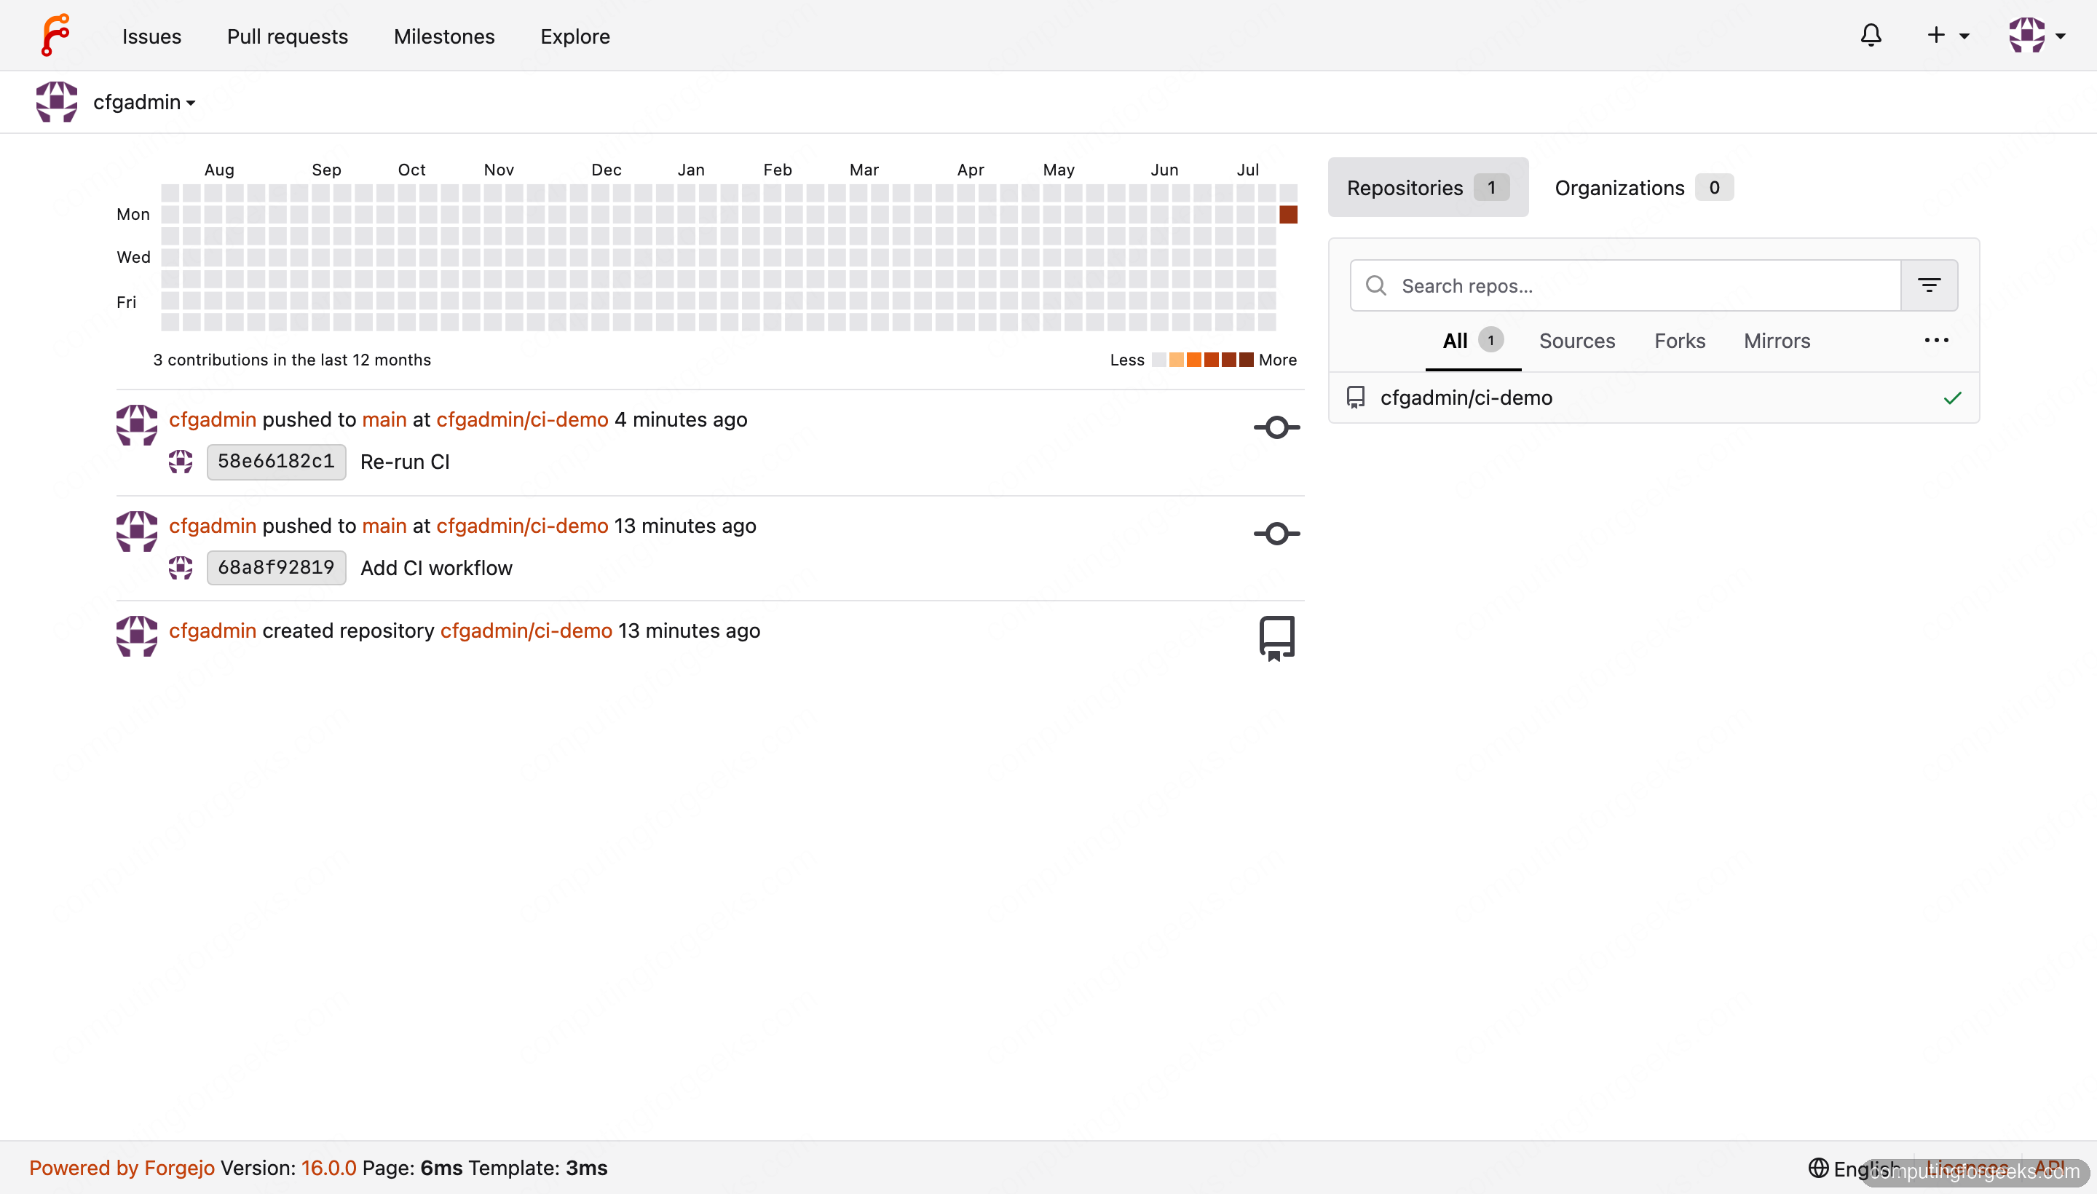Click main branch in Re-run CI push
The width and height of the screenshot is (2097, 1194).
tap(384, 419)
